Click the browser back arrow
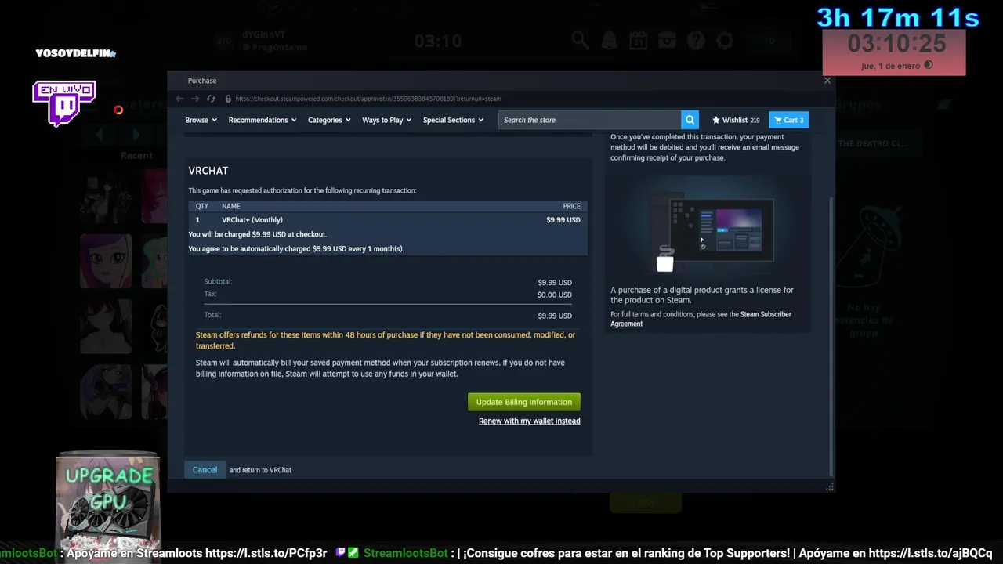The height and width of the screenshot is (564, 1003). tap(179, 99)
